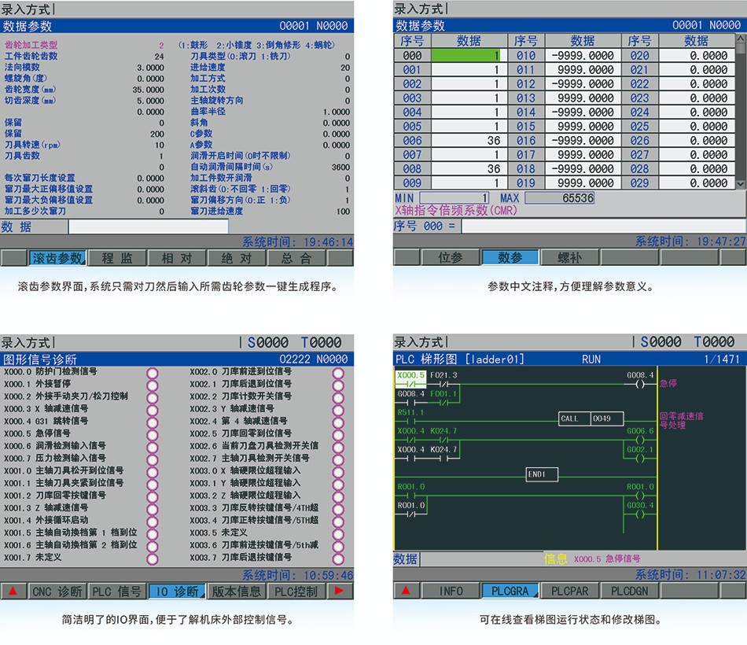Click indicator for X002.5 刀库回零到位信号
The image size is (747, 645).
[338, 435]
